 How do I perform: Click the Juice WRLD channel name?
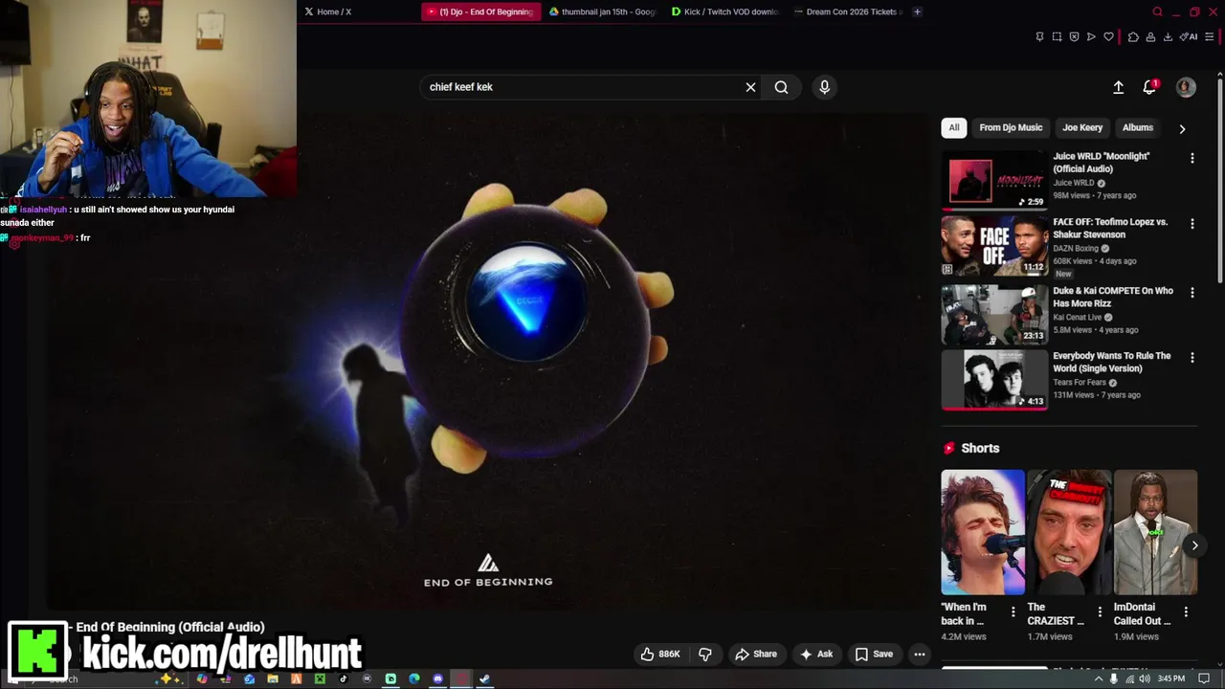[x=1074, y=183]
